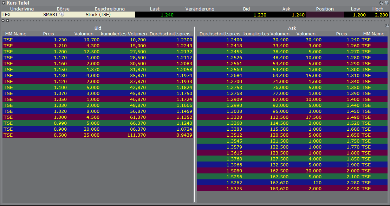Click the down arrow on the dotted divider
Viewport: 390px width, 206px height.
click(7, 21)
